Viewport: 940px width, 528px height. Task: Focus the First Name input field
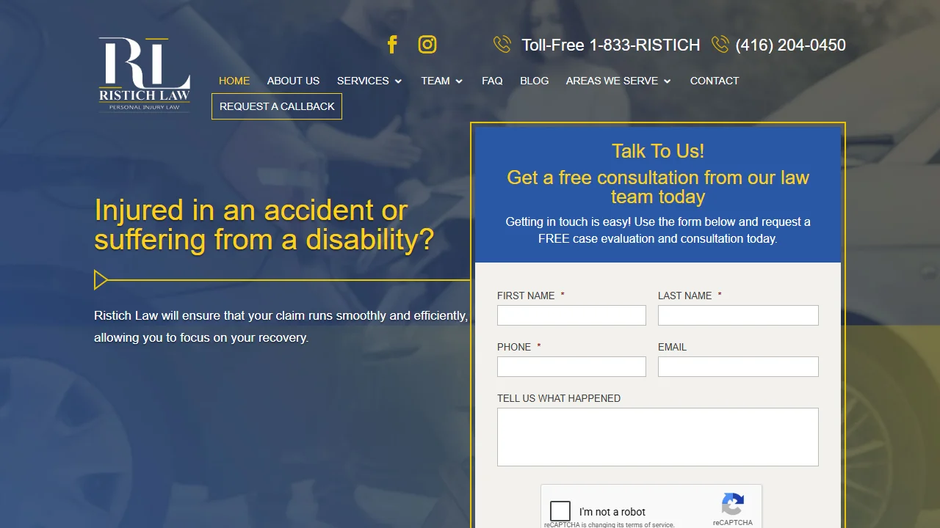[571, 315]
